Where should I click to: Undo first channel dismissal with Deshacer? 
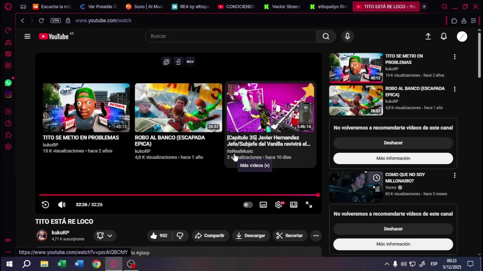(x=393, y=143)
